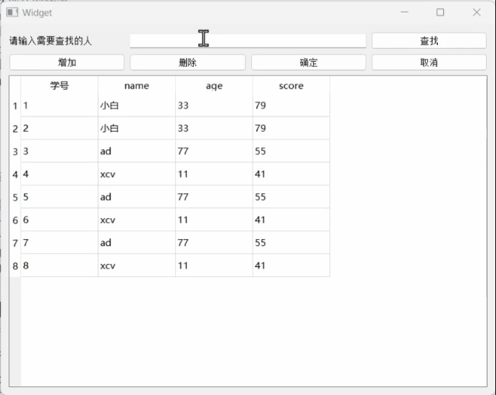
Task: Click the 删除 delete button
Action: [188, 62]
